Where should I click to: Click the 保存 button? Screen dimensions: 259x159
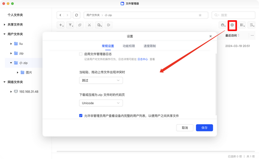[x=204, y=128]
